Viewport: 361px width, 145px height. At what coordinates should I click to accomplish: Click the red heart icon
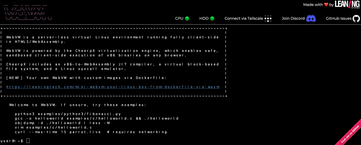point(326,5)
